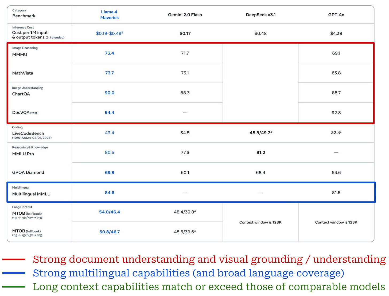Screen dimensions: 389x296
Task: Select Llama GPQA Diamond score 69.8
Action: coord(110,172)
